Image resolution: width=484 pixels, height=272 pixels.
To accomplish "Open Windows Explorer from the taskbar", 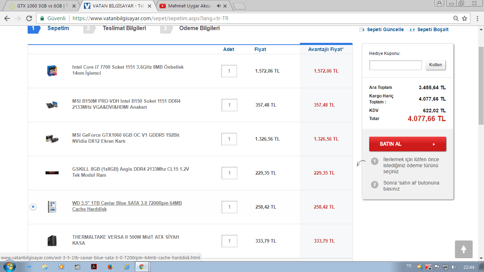I will 45,267.
